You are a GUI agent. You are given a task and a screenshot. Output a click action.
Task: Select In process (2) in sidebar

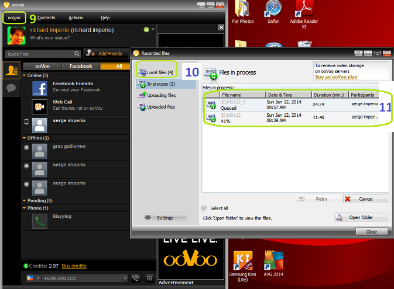pos(166,84)
